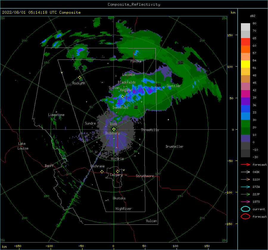268x250 pixels.
Task: Click the Drumheller town label
Action: pyautogui.click(x=174, y=147)
